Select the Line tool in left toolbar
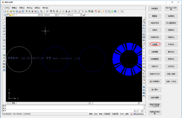Viewport: 182px width, 118px height. [4, 19]
